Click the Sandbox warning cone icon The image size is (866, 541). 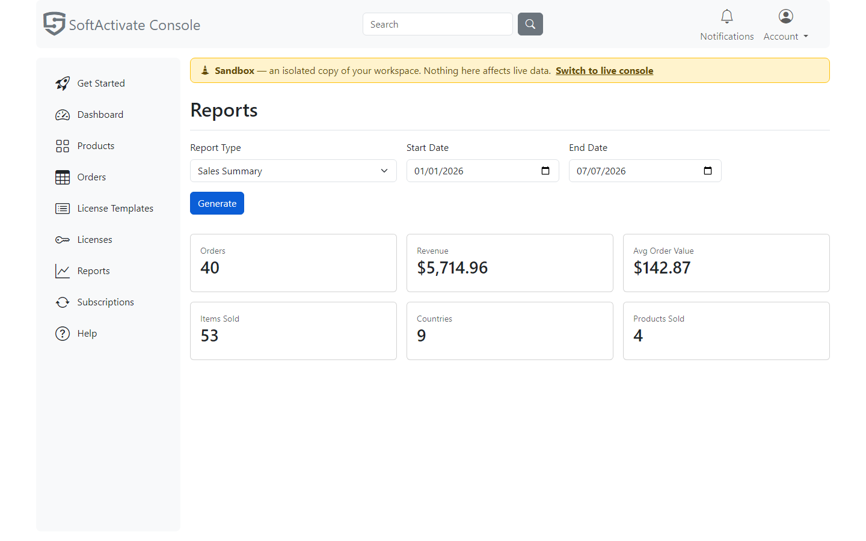click(205, 70)
